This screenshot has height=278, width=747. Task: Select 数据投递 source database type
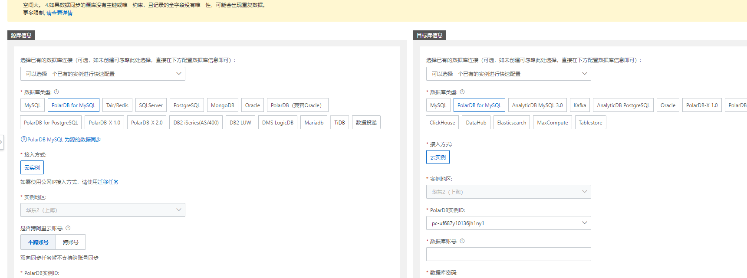click(x=366, y=123)
